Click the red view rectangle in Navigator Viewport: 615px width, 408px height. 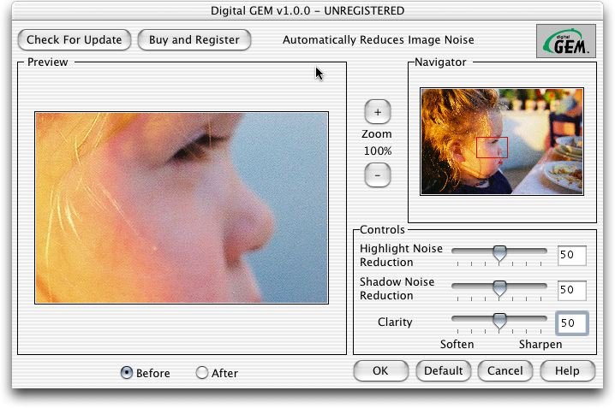click(x=492, y=148)
